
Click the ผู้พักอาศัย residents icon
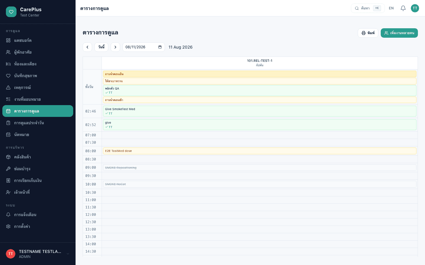(8, 52)
